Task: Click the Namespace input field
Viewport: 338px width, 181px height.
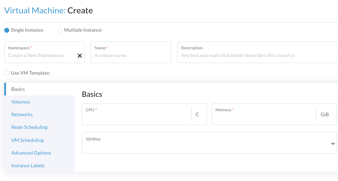Action: [41, 55]
